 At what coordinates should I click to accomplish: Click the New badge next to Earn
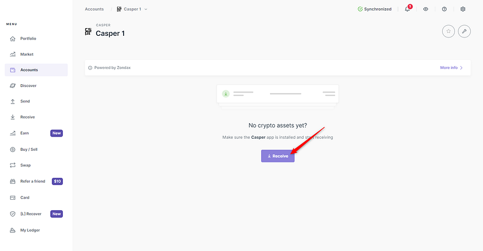(x=57, y=133)
